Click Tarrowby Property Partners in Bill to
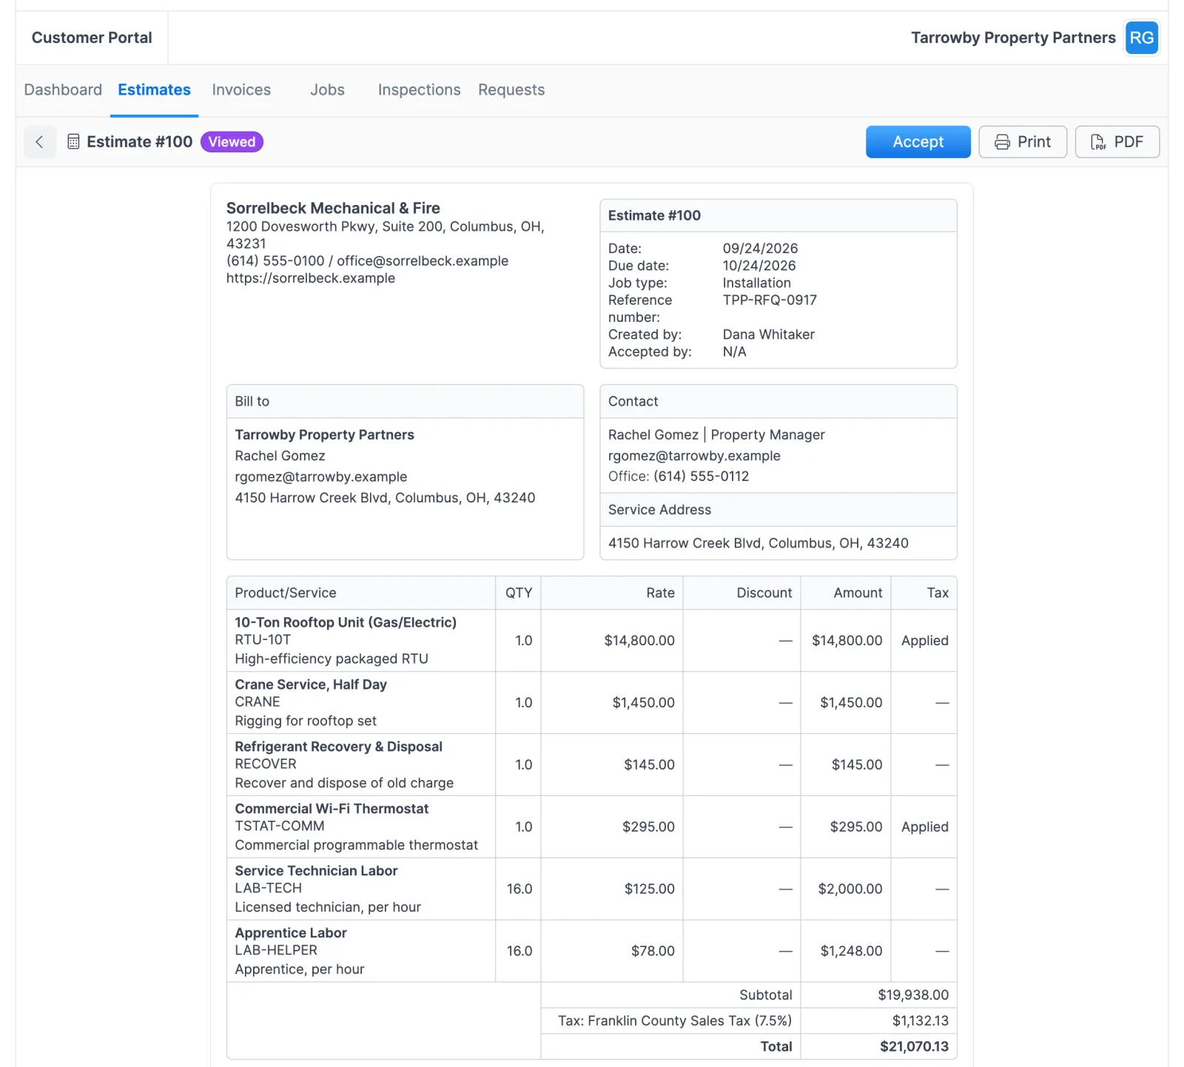This screenshot has width=1184, height=1067. (x=324, y=435)
